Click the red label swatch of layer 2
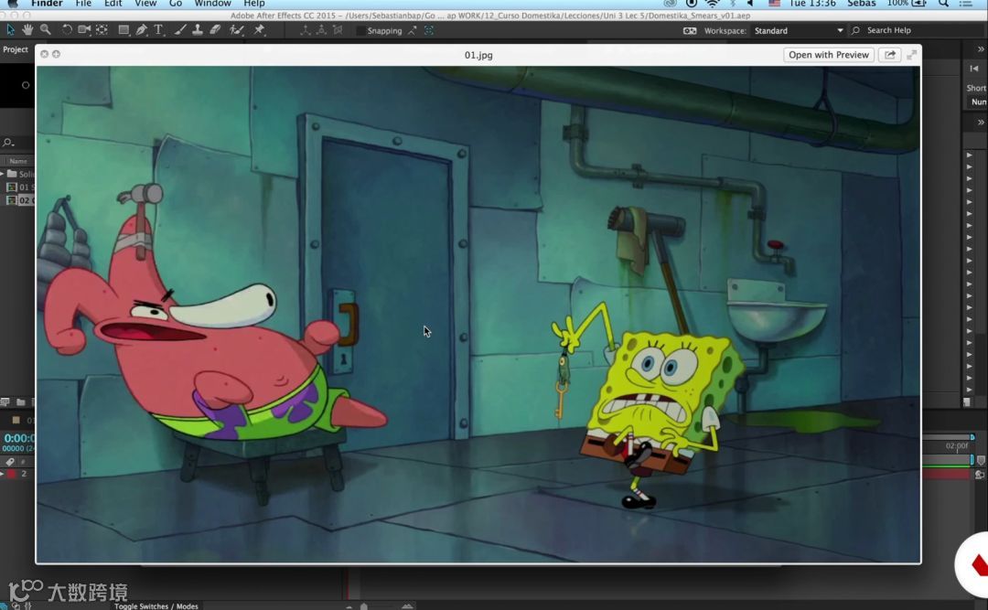 coord(11,473)
